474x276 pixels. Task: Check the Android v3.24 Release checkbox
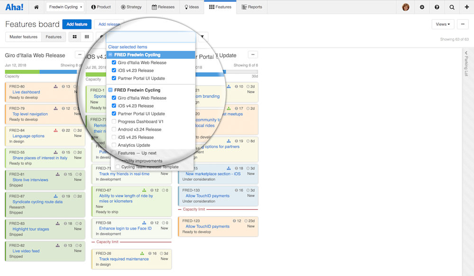(113, 129)
